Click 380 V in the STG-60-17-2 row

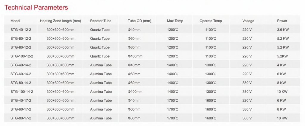point(247,109)
